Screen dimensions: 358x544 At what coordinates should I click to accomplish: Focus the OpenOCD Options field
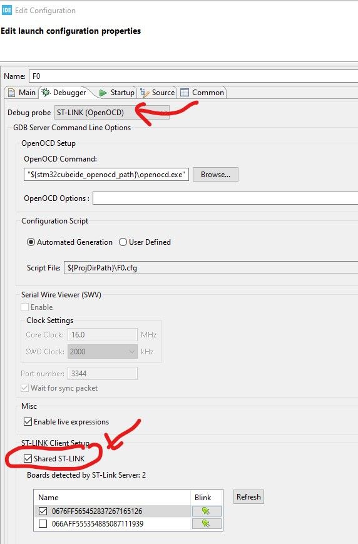point(225,198)
